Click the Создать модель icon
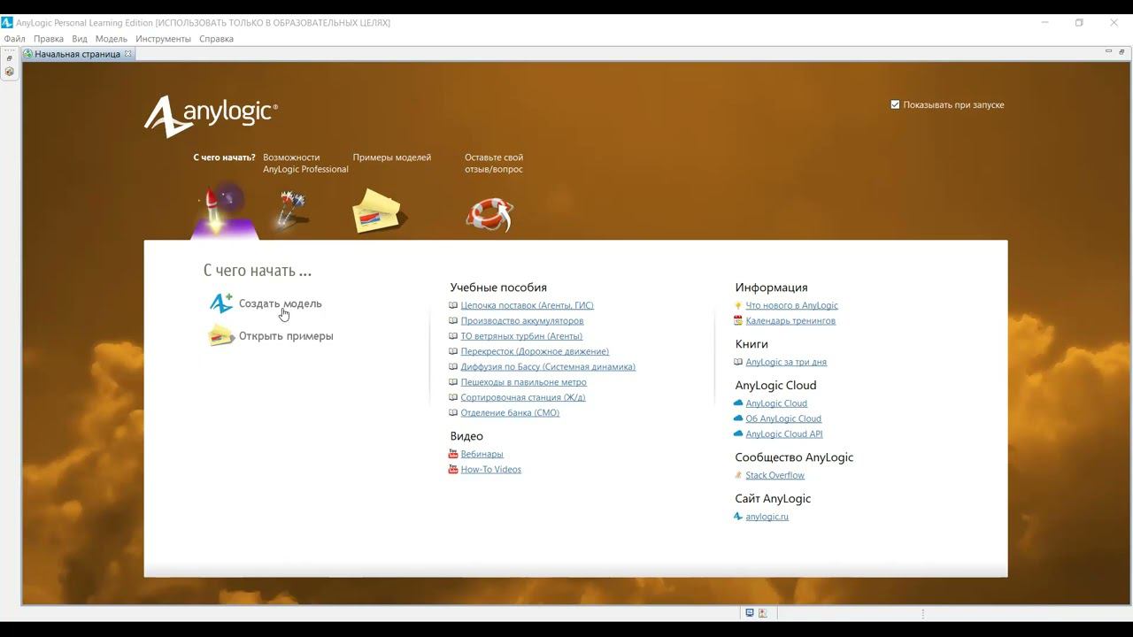The width and height of the screenshot is (1133, 637). pos(220,303)
